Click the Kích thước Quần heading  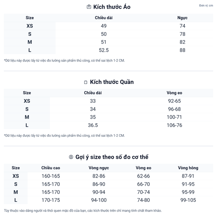coord(112,82)
